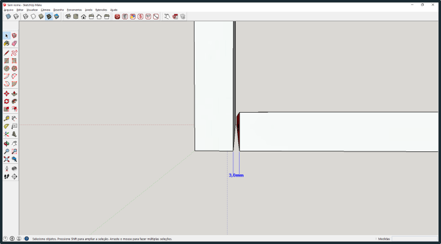Click the Medidas input box

(415, 238)
